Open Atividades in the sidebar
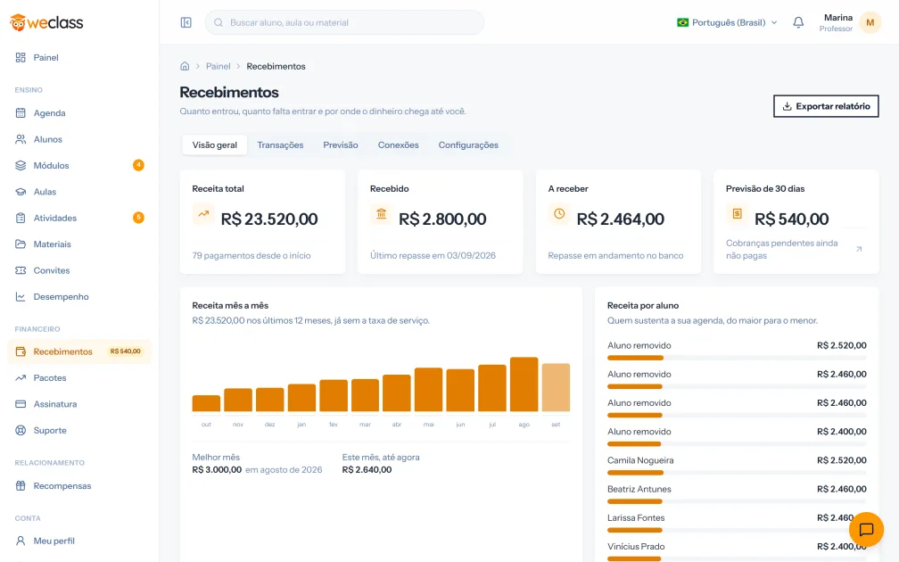Screen dimensions: 899x562 tap(79, 218)
